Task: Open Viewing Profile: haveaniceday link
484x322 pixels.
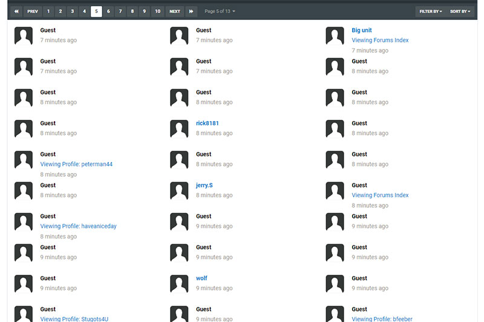Action: pos(79,226)
